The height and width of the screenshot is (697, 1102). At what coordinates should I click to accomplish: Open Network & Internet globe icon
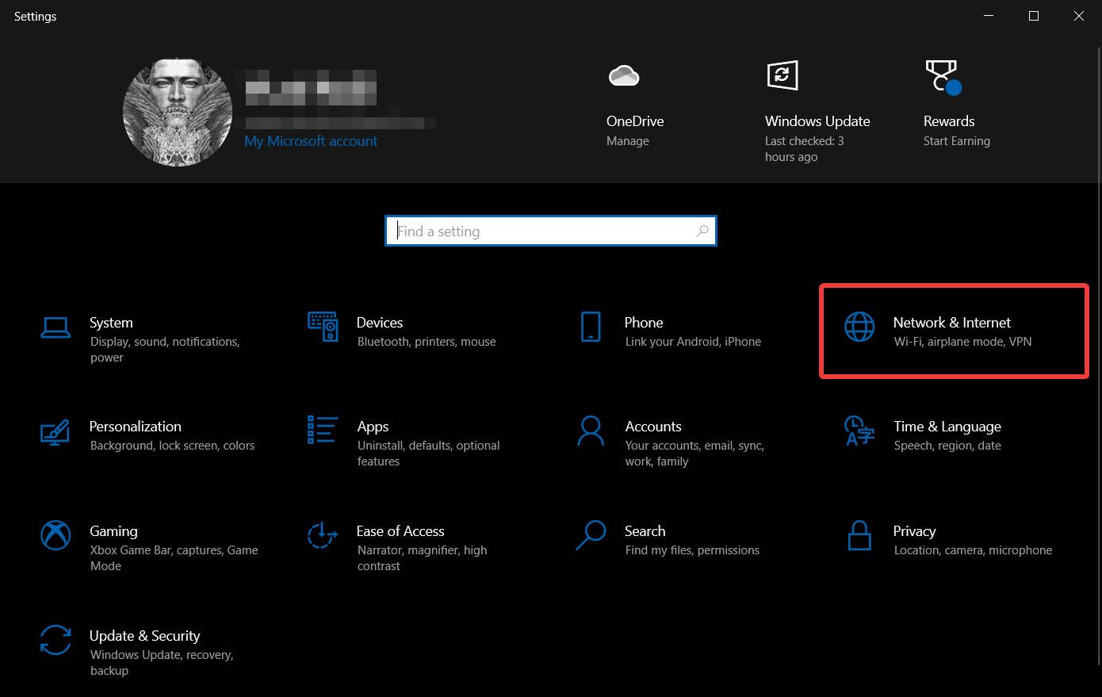point(859,327)
